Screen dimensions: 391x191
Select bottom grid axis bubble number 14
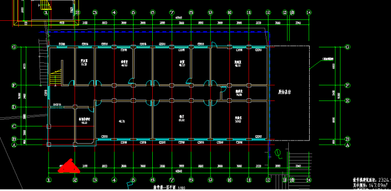pos(309,180)
